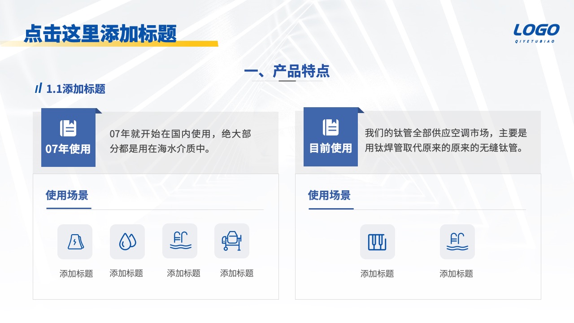Click the LOGO graphic at top right
This screenshot has height=323, width=574.
[x=537, y=30]
